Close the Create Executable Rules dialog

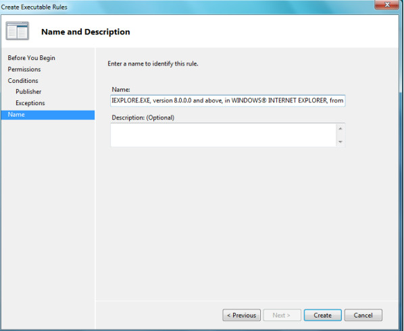click(x=386, y=5)
